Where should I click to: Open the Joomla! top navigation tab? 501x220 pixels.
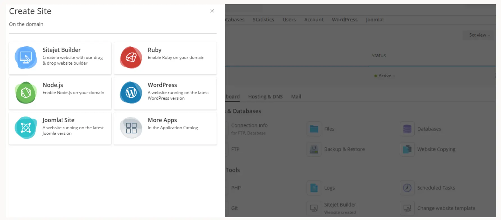pos(375,20)
